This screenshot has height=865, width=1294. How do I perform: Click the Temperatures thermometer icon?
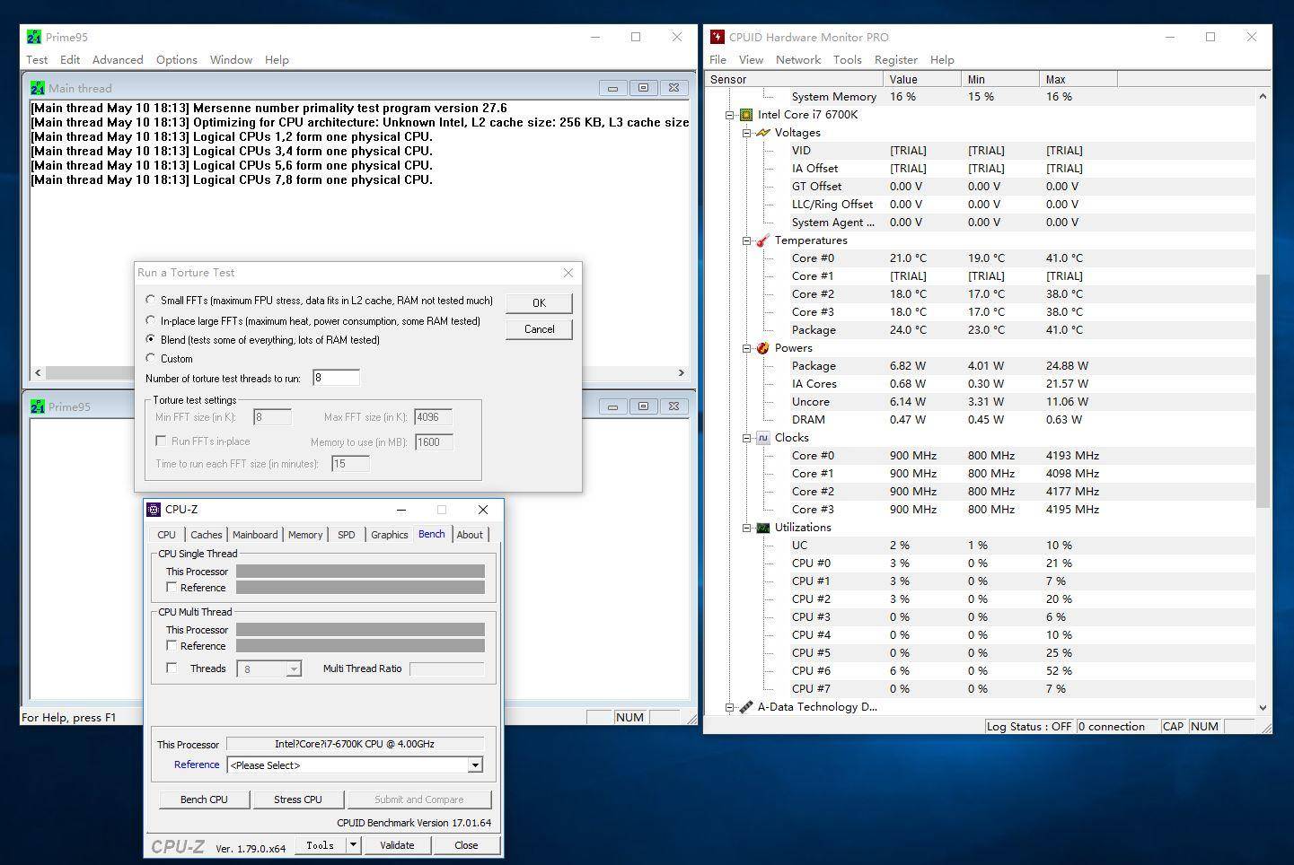(762, 240)
